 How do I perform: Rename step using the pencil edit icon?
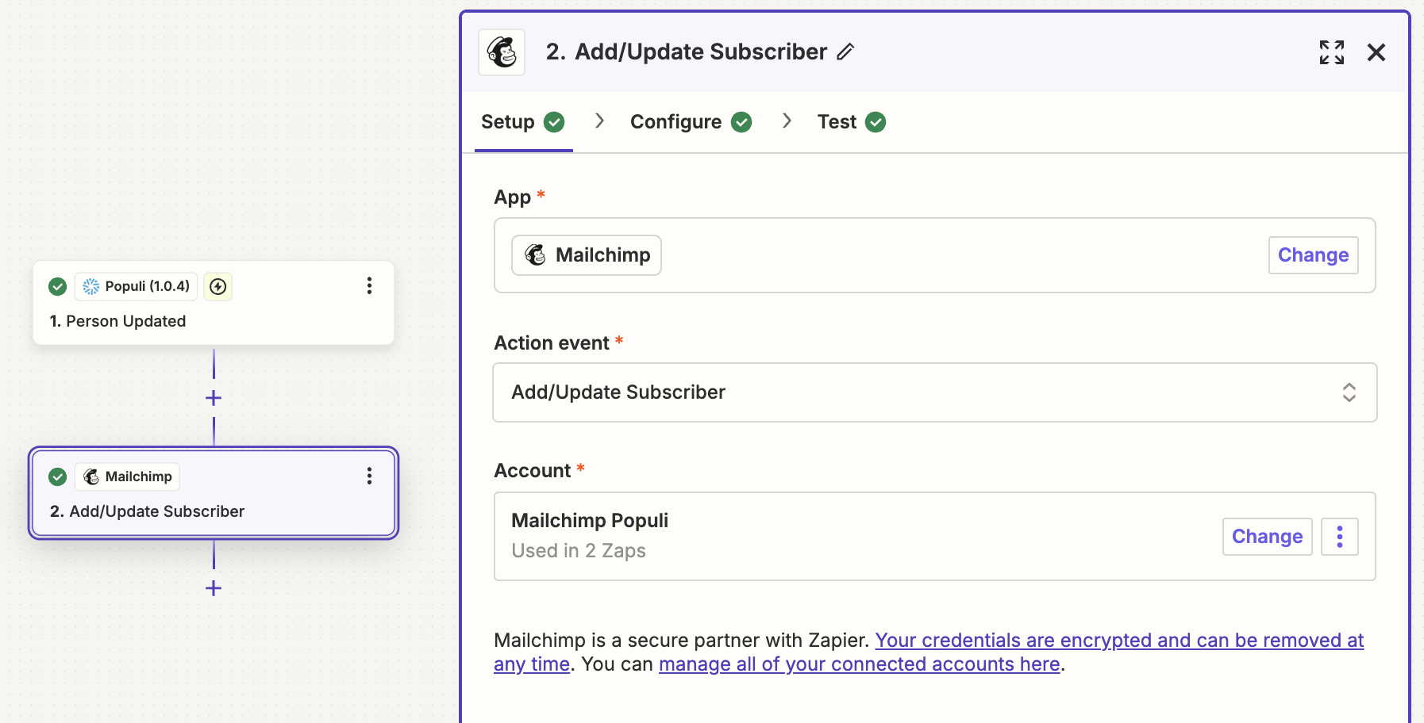click(x=845, y=52)
